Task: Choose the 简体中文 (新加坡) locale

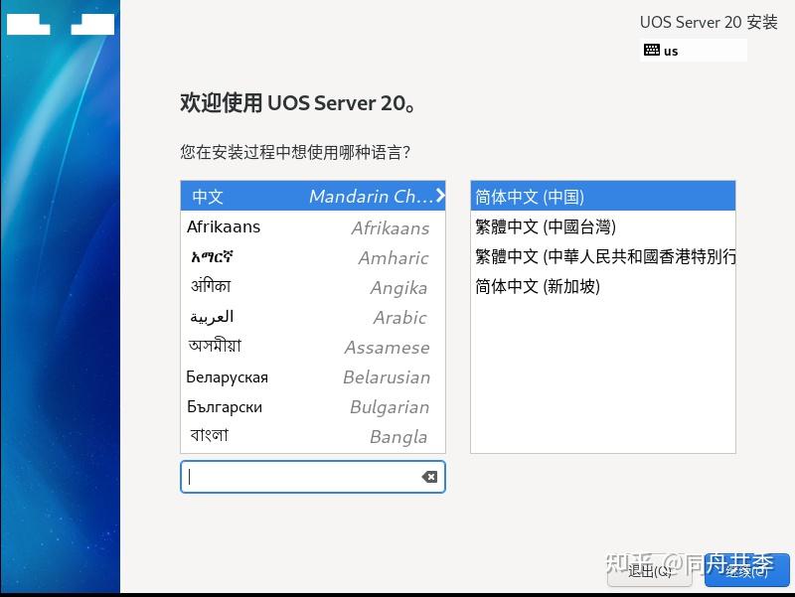Action: click(x=537, y=287)
